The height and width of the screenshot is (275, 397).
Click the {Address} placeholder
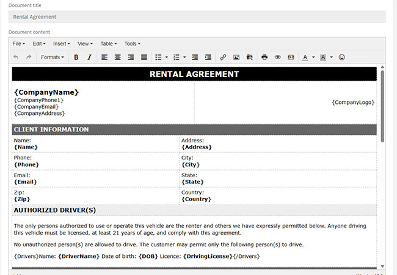(197, 147)
